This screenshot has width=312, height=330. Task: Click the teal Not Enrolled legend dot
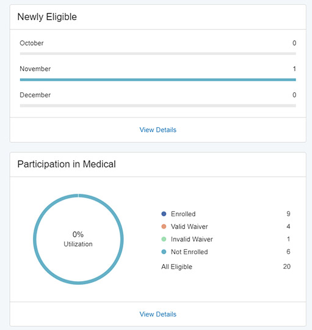164,252
